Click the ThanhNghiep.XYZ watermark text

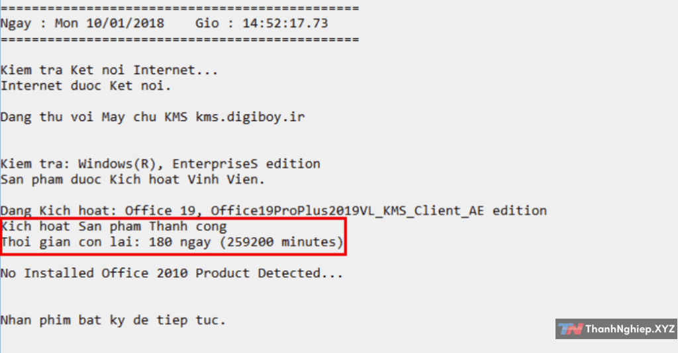(630, 329)
